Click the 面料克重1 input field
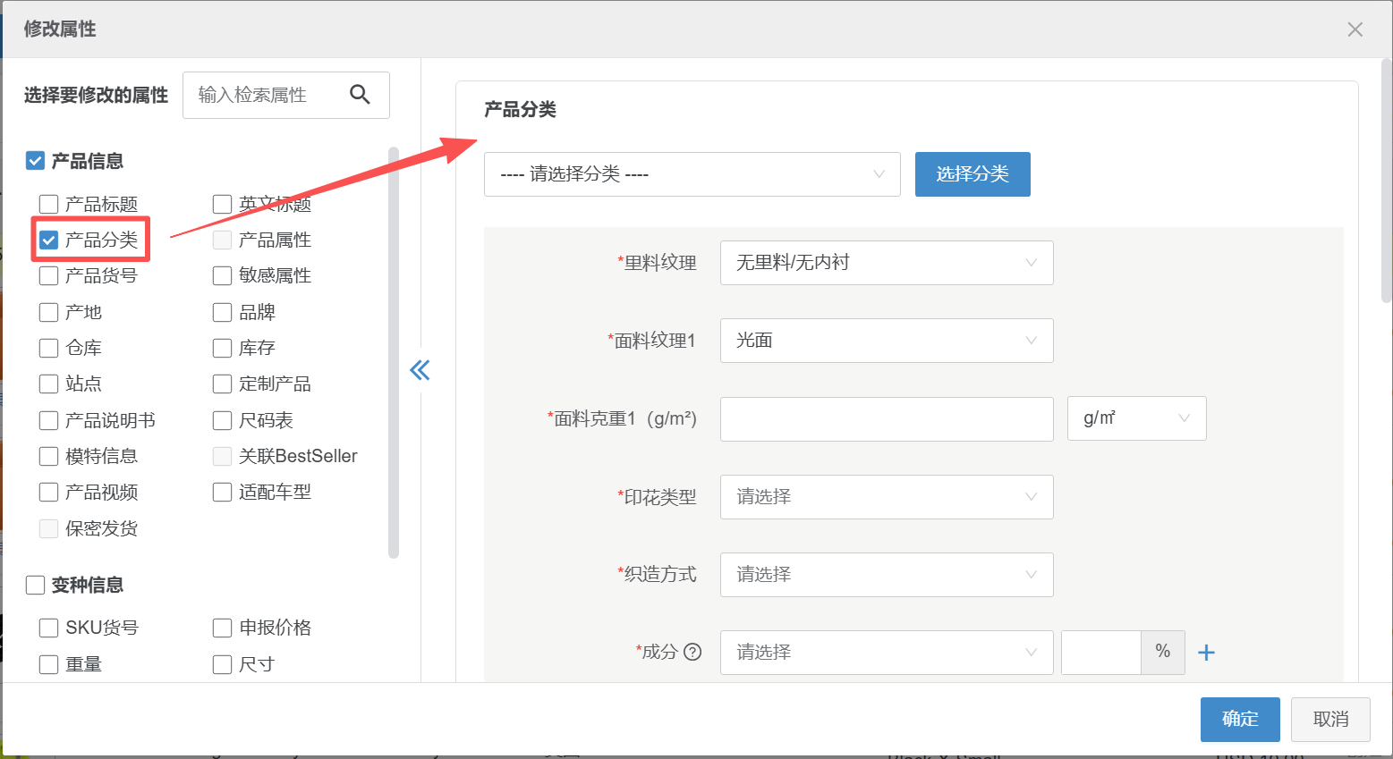 click(886, 418)
